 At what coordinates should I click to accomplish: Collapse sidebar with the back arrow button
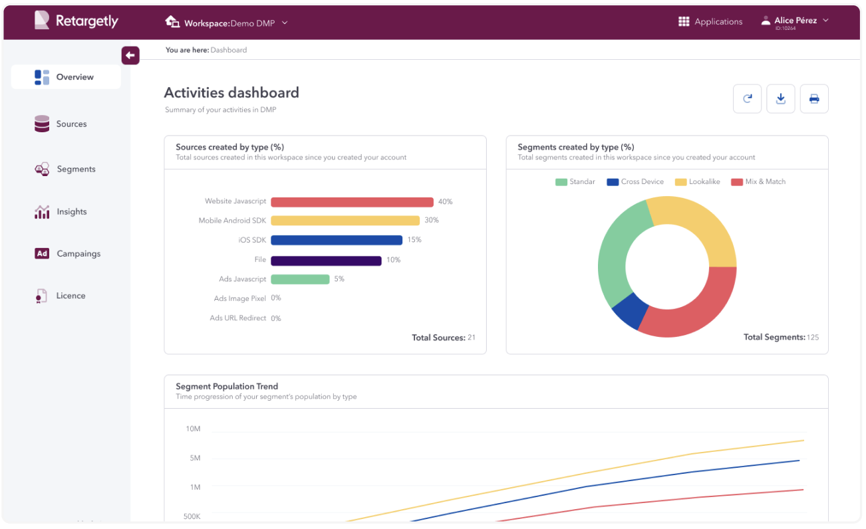click(130, 55)
